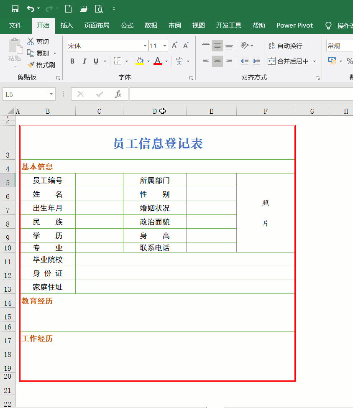The width and height of the screenshot is (353, 408).
Task: Switch to the 数据 ribbon tab
Action: pos(151,25)
